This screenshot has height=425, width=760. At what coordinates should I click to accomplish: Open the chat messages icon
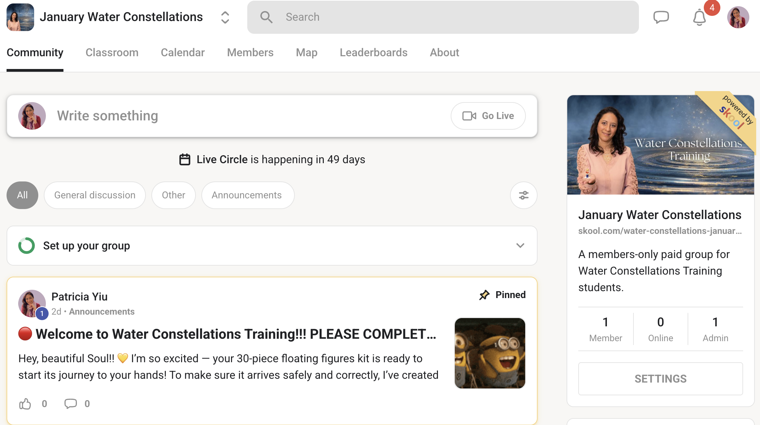tap(661, 17)
